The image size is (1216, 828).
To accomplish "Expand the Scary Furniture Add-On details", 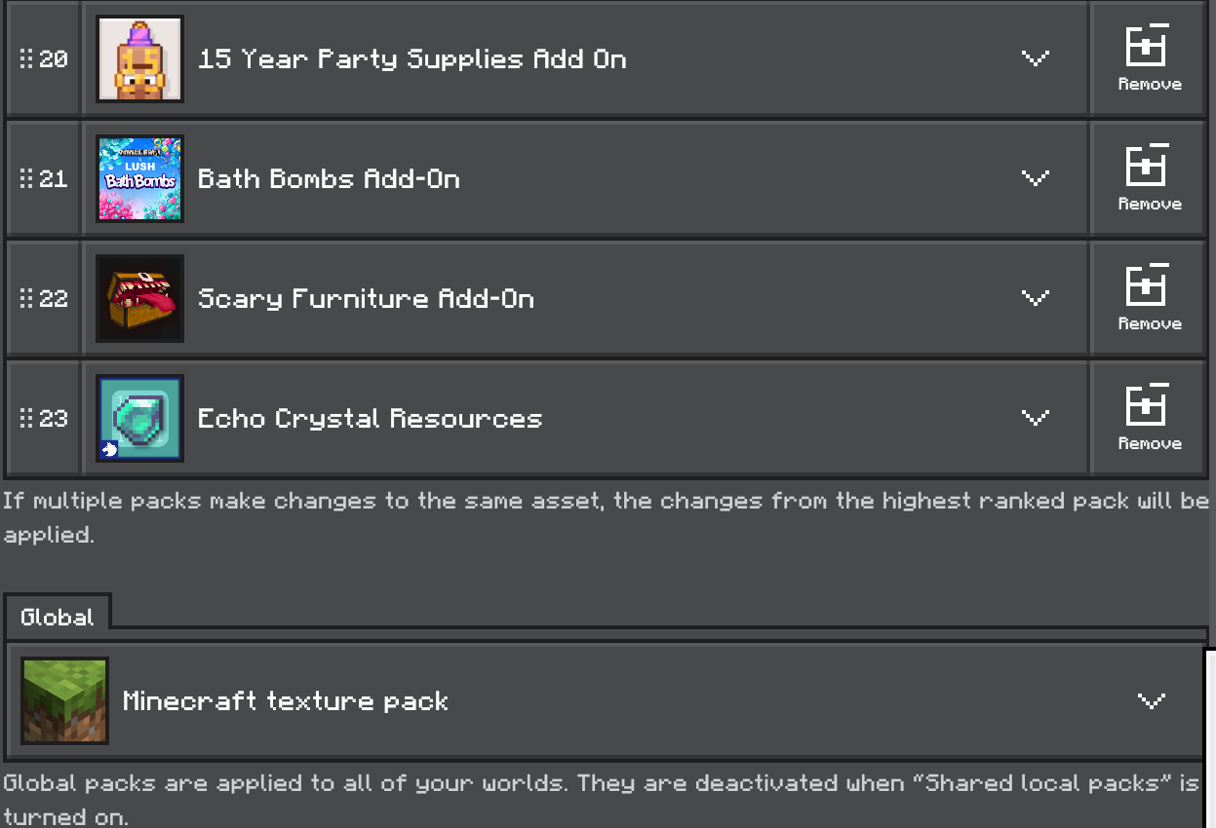I will (1034, 298).
